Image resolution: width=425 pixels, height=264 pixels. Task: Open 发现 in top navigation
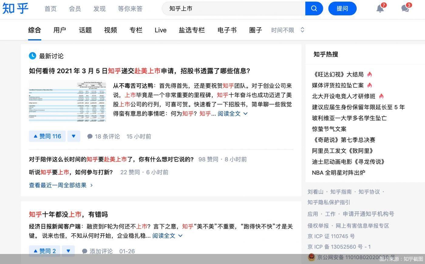100,9
